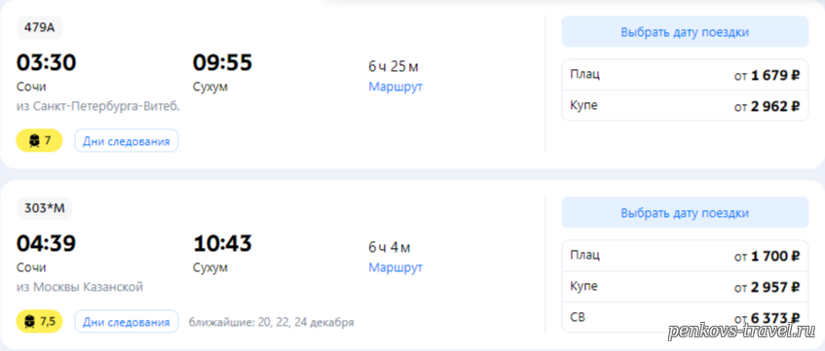Viewport: 825px width, 351px height.
Task: Click departure time 03:30 from Сочи
Action: (x=47, y=62)
